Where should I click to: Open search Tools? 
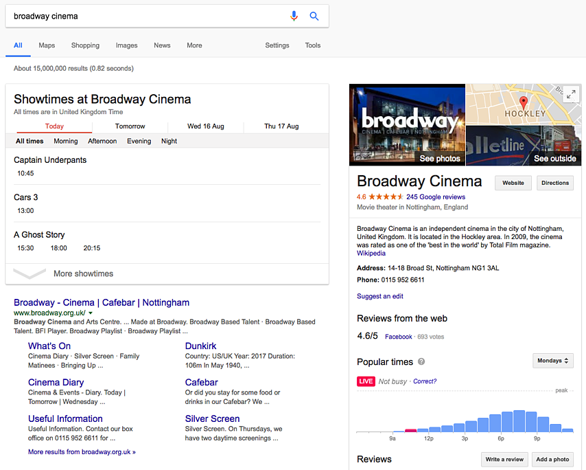313,45
